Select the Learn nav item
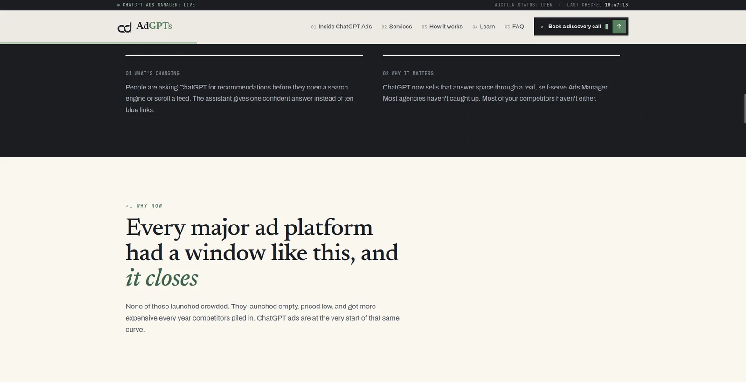The width and height of the screenshot is (746, 382). (484, 27)
